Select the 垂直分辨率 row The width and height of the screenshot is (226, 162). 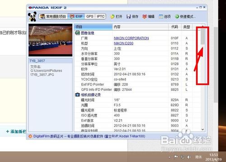coord(137,58)
